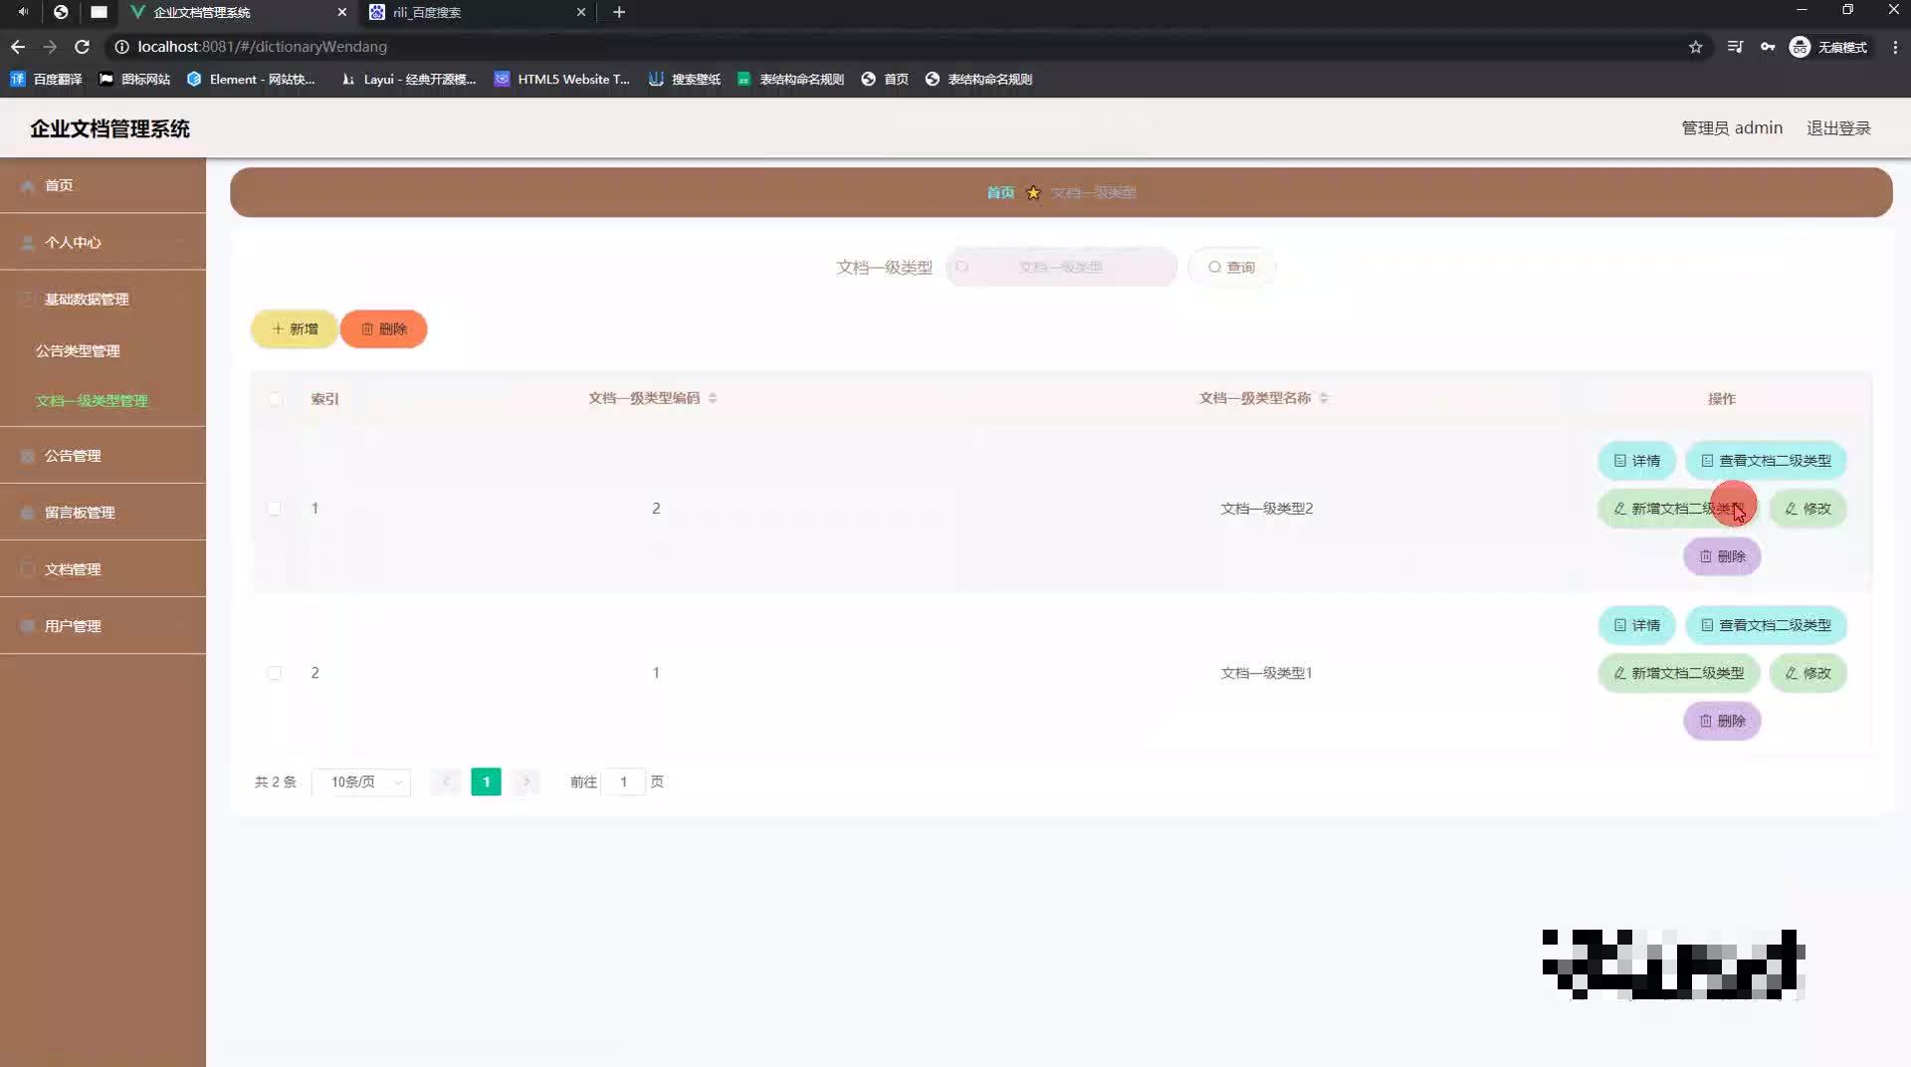1911x1067 pixels.
Task: Check the row checkbox for 文档一级类型1
Action: point(276,673)
